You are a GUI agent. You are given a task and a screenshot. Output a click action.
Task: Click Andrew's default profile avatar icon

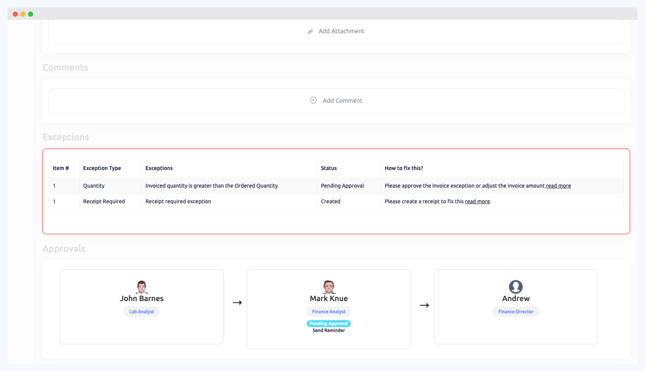point(515,287)
